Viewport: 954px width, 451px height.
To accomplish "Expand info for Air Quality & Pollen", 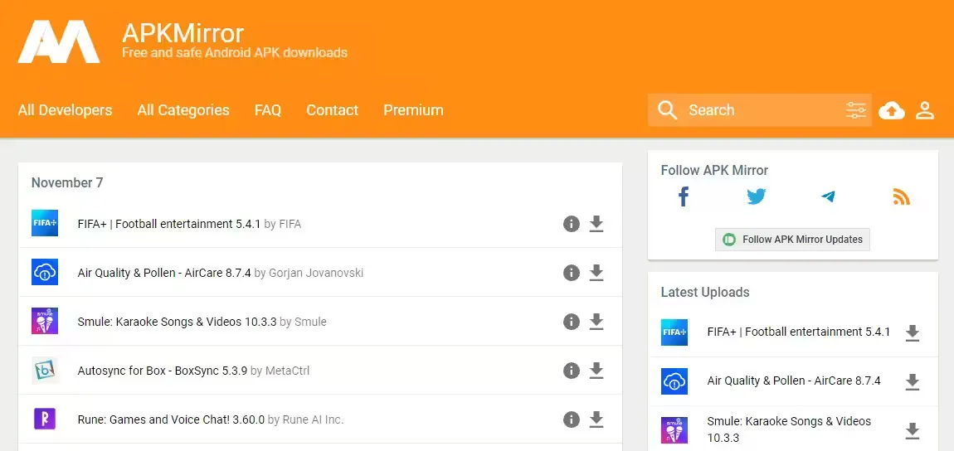I will click(x=571, y=273).
